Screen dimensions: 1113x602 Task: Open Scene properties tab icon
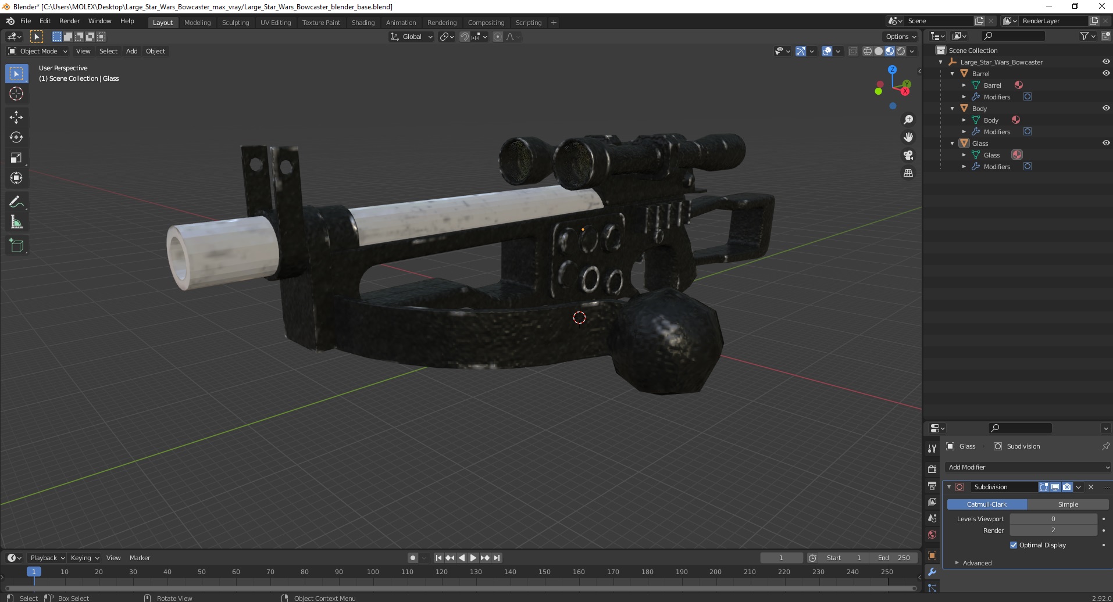click(932, 518)
